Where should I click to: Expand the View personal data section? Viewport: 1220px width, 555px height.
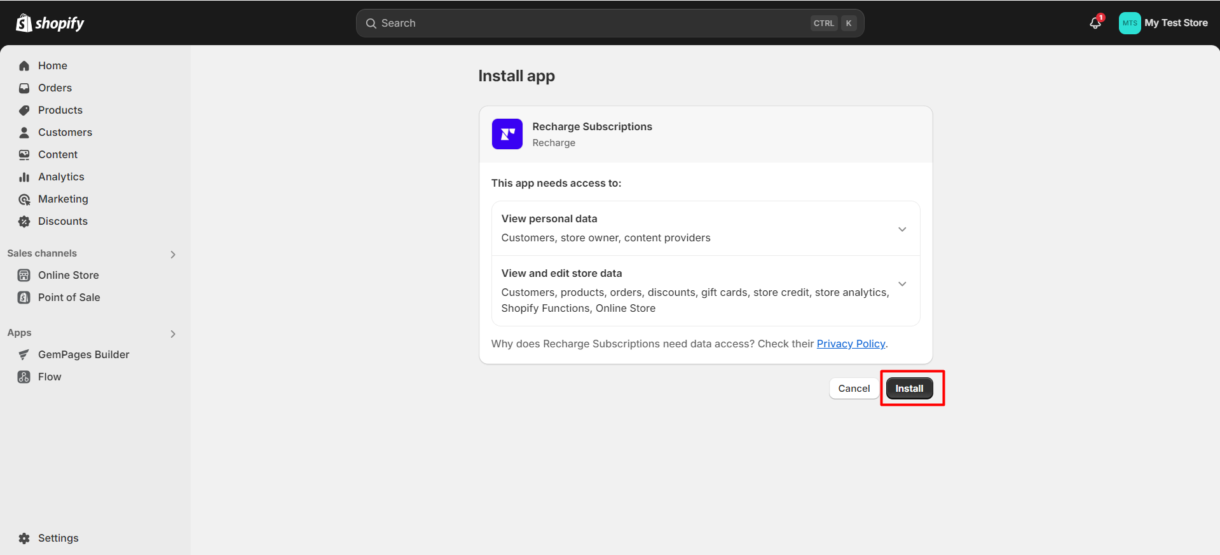click(901, 229)
